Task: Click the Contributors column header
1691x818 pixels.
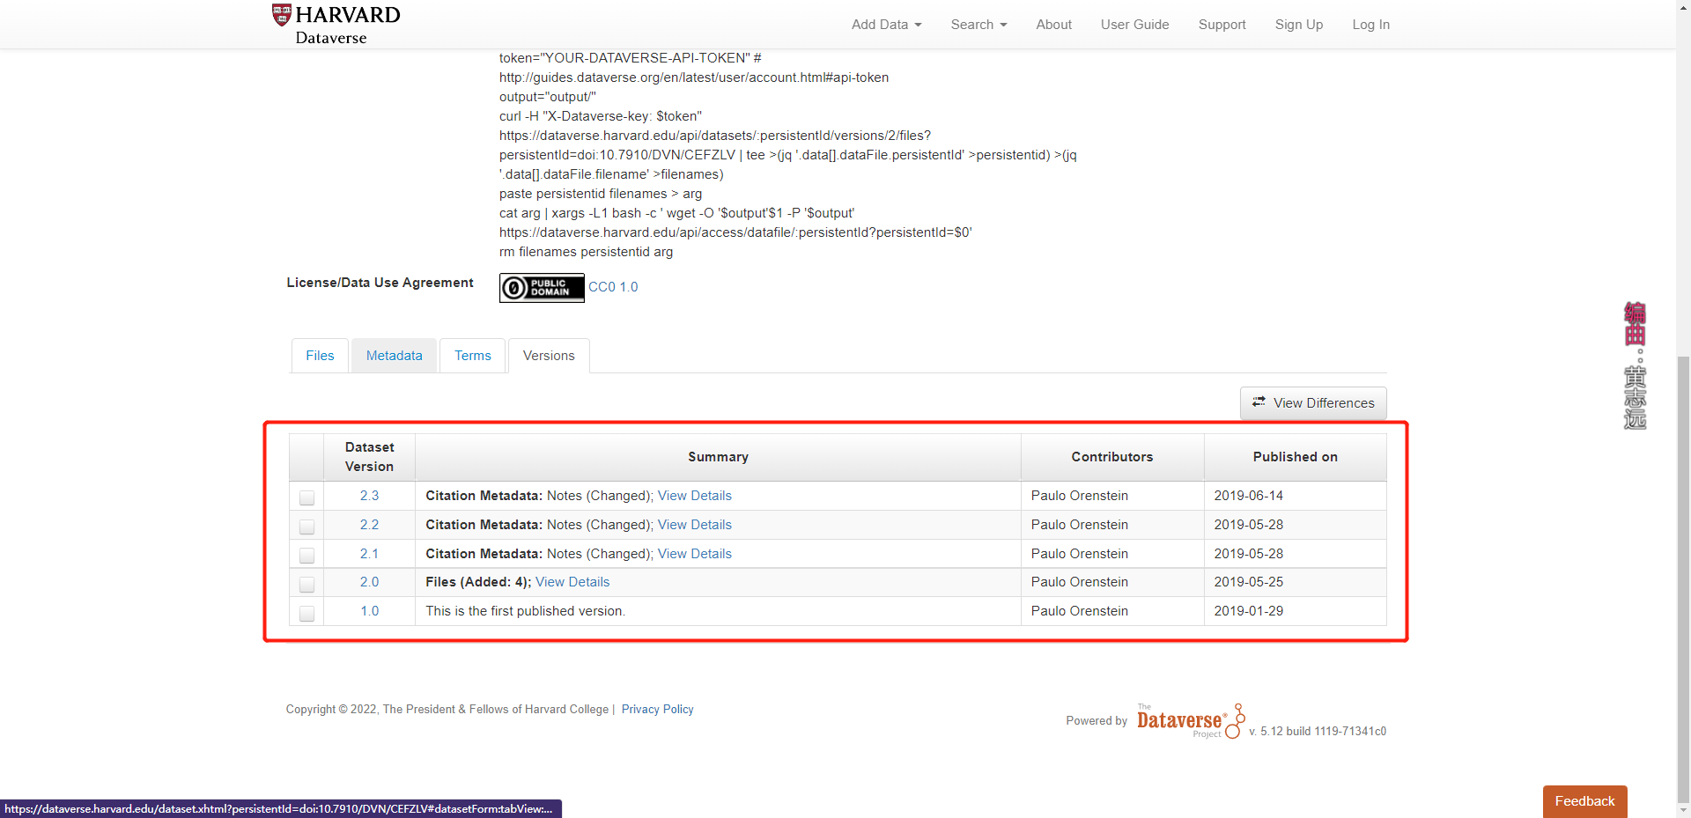Action: [1111, 457]
